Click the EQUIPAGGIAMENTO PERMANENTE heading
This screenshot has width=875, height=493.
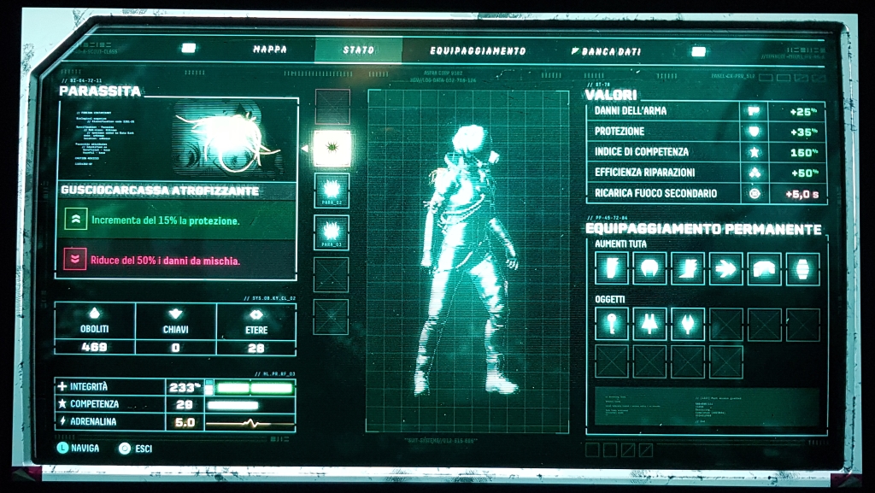[x=703, y=229]
